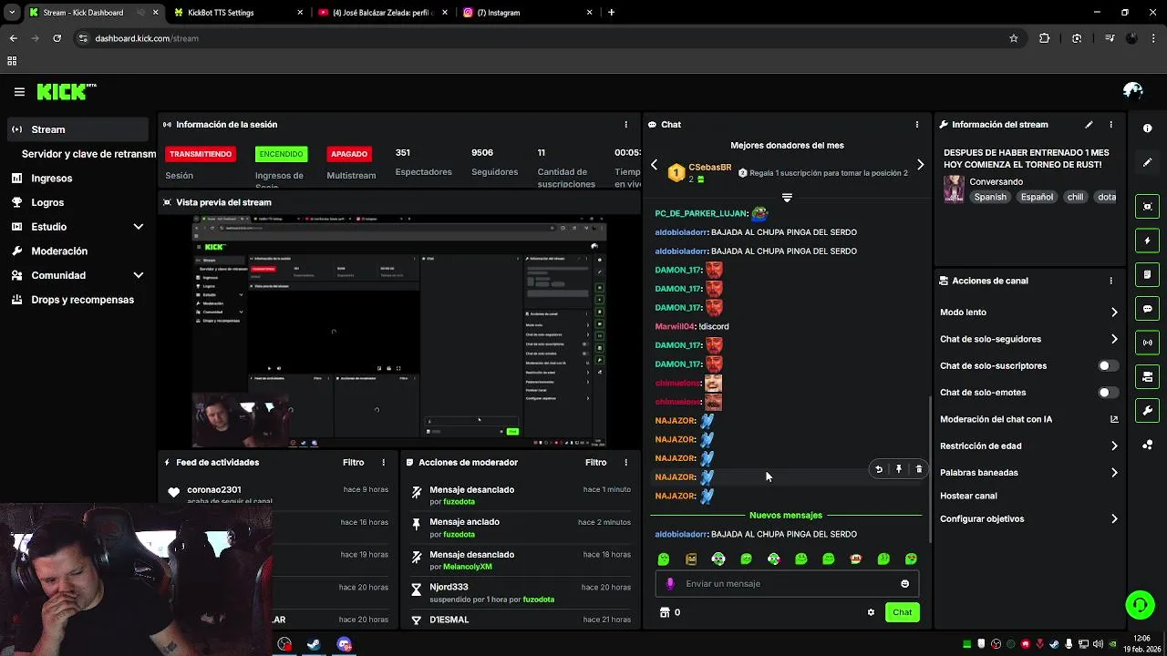
Task: Open the user avatar in the Kick header
Action: tap(1133, 91)
